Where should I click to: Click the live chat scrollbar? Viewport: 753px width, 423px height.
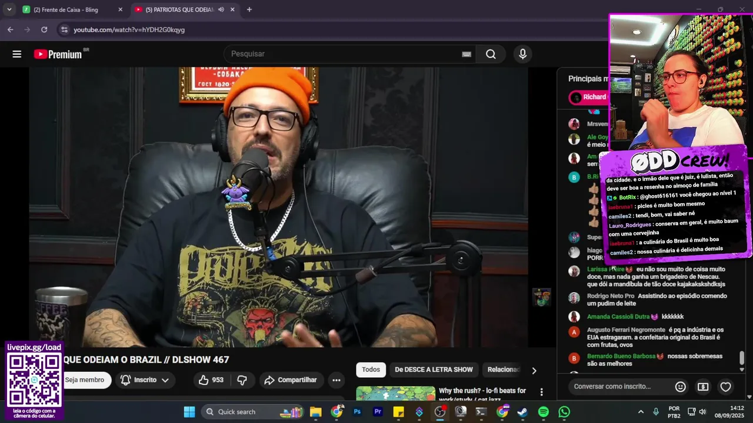click(742, 358)
